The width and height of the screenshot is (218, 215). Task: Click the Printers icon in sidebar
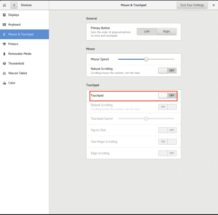[4, 44]
